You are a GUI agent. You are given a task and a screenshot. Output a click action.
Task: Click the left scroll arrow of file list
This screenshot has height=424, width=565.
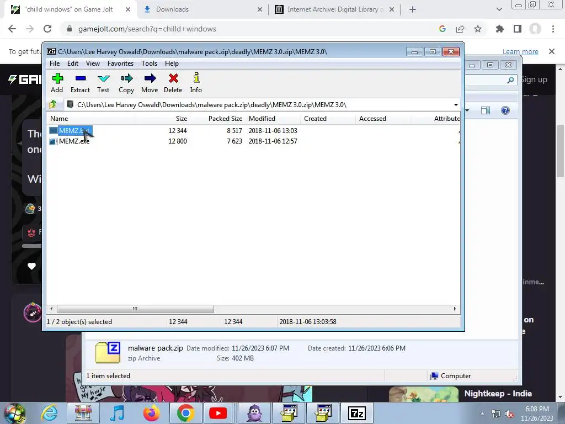[51, 309]
